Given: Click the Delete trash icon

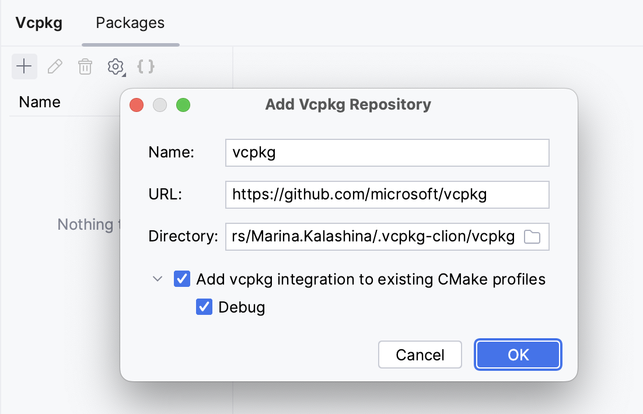Looking at the screenshot, I should 85,66.
